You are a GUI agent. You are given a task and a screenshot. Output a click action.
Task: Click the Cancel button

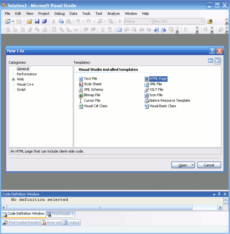pos(209,165)
